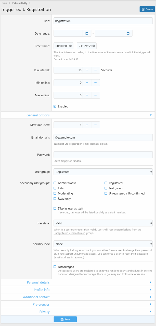
Task: Check the Discouraged option
Action: [55, 267]
